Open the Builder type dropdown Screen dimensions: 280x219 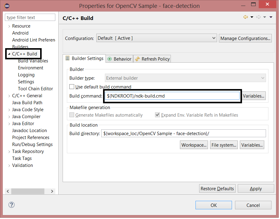[263, 78]
